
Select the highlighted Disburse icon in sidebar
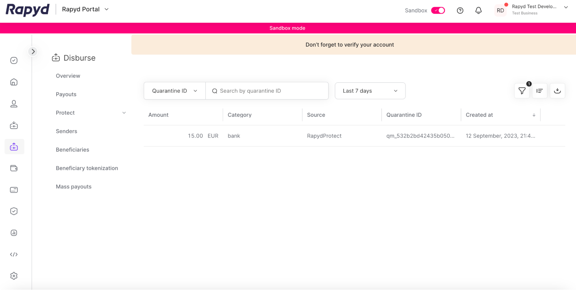coord(14,146)
